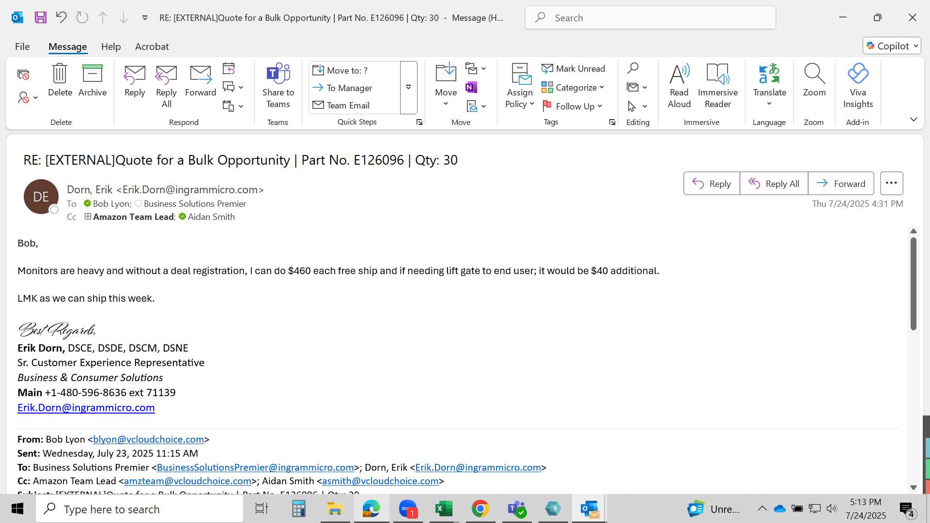Open Erik.Dorn@ingrammicro.com signature link
Image resolution: width=930 pixels, height=523 pixels.
[x=86, y=408]
